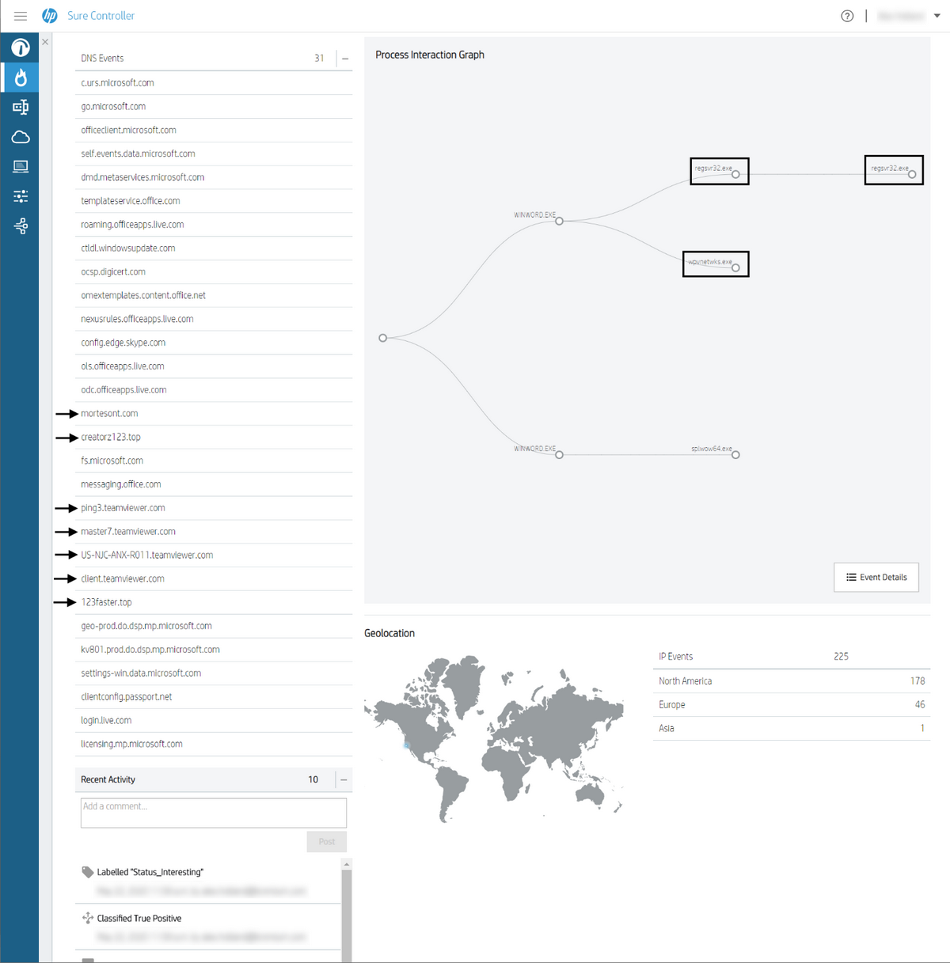This screenshot has width=950, height=963.
Task: Select dmd.metaservices.microsoft.com entry
Action: 214,177
